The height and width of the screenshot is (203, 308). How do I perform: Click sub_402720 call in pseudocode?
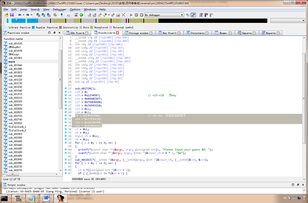point(83,88)
